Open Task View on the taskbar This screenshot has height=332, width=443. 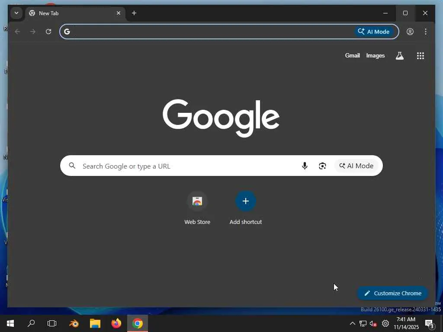tap(52, 323)
